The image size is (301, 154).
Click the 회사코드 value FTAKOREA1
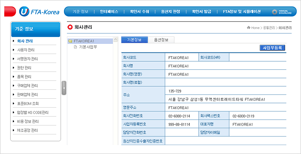179,57
